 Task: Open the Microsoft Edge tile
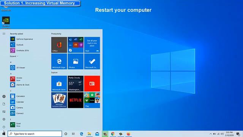pos(59,61)
